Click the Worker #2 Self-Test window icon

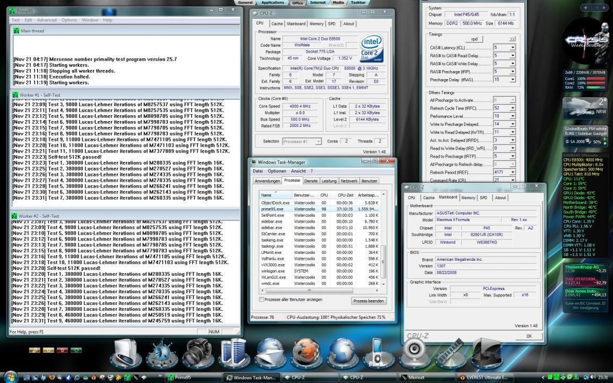click(14, 216)
